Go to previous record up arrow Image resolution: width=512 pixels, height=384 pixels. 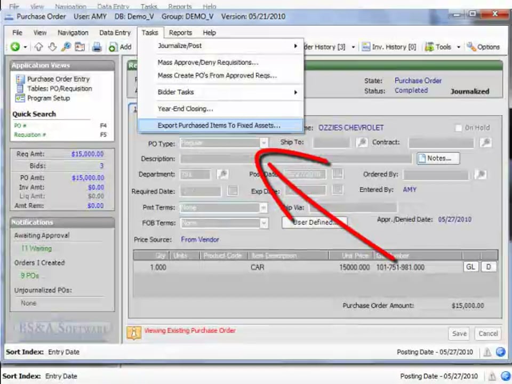(x=38, y=47)
